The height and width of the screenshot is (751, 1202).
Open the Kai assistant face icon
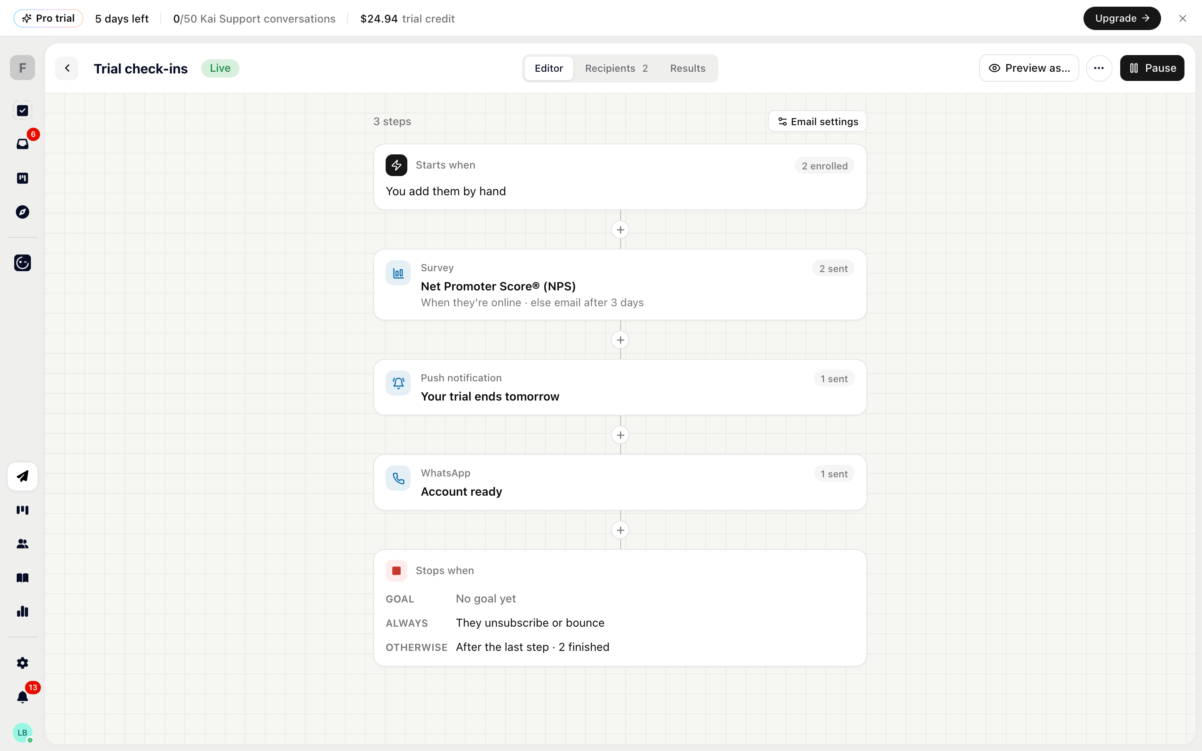coord(23,263)
